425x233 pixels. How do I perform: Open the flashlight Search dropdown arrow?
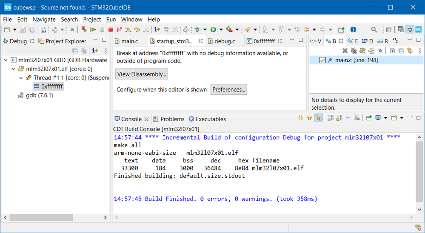click(255, 29)
